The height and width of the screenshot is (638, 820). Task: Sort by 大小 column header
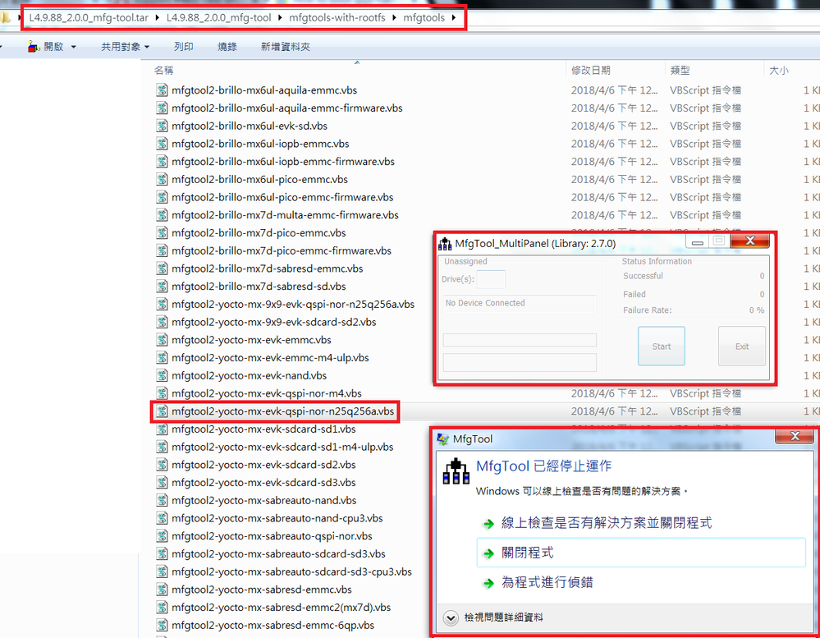point(779,70)
